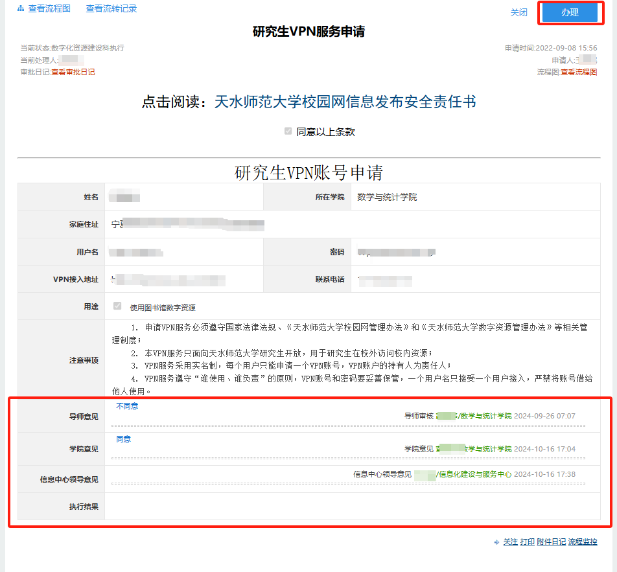Open the 流程监控 process monitor link

pyautogui.click(x=583, y=542)
